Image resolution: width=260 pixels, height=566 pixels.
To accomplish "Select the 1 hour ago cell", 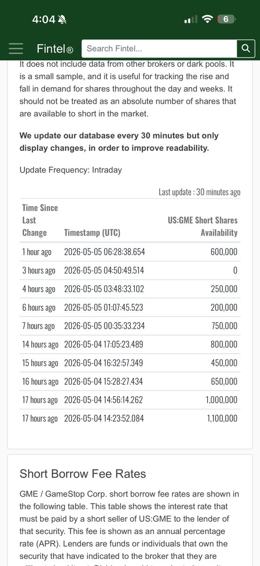I will coord(37,252).
